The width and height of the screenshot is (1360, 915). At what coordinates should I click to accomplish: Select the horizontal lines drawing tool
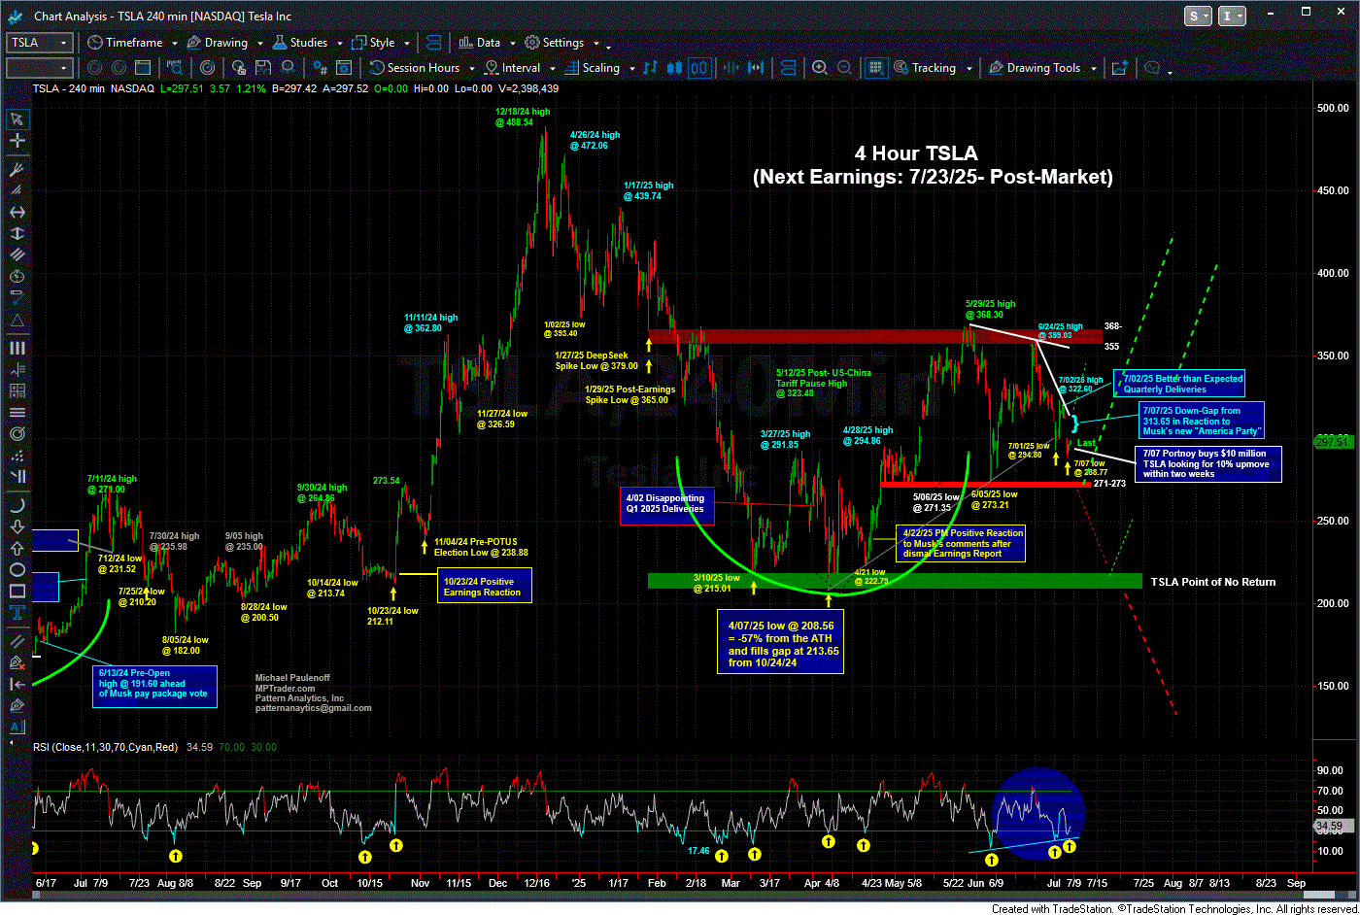point(17,413)
